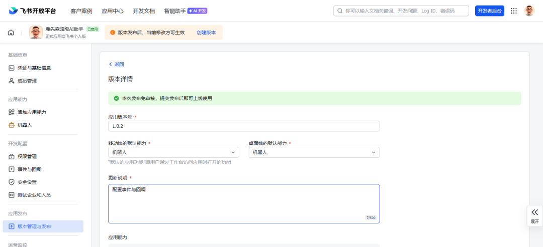This screenshot has width=543, height=247.
Task: Open the 应用中心 top menu
Action: (113, 11)
